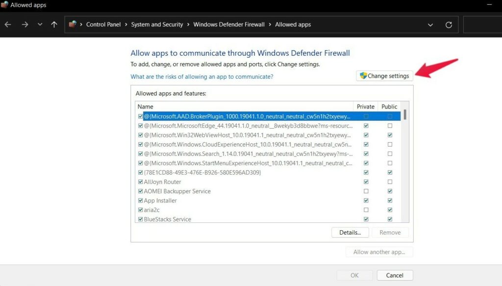
Task: Click the Control Panel icon in address bar
Action: pyautogui.click(x=73, y=24)
